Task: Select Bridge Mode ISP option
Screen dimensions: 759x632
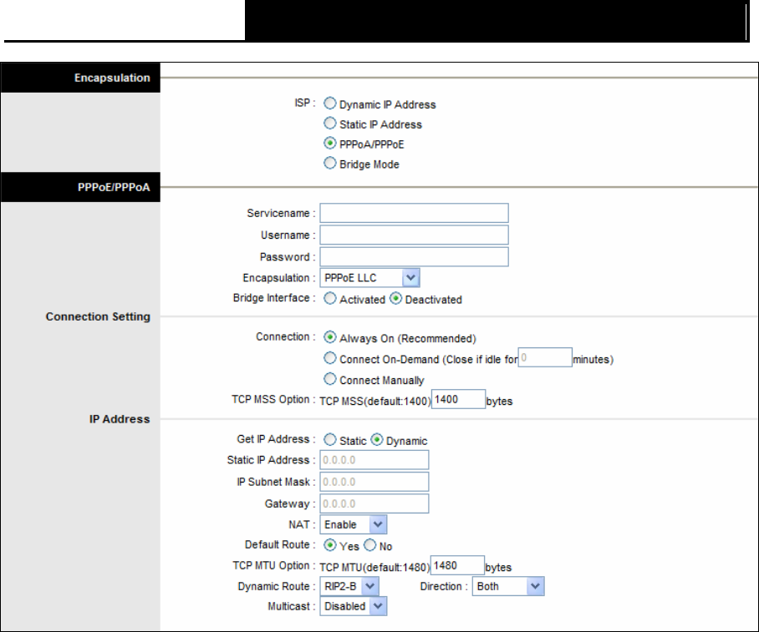Action: [x=329, y=163]
